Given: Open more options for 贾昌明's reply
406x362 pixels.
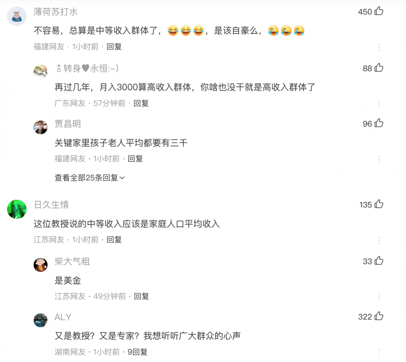Looking at the screenshot, I should point(379,159).
